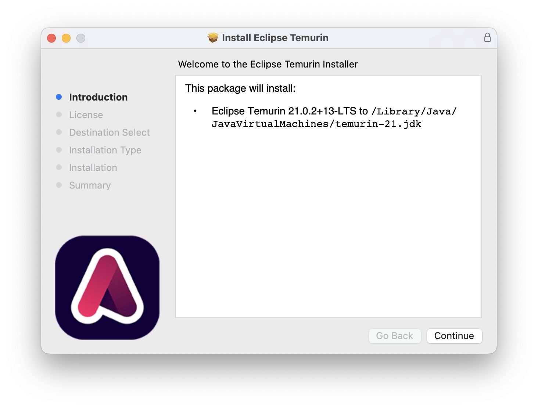This screenshot has height=408, width=538.
Task: Click the Adoptium logo image
Action: pos(107,288)
